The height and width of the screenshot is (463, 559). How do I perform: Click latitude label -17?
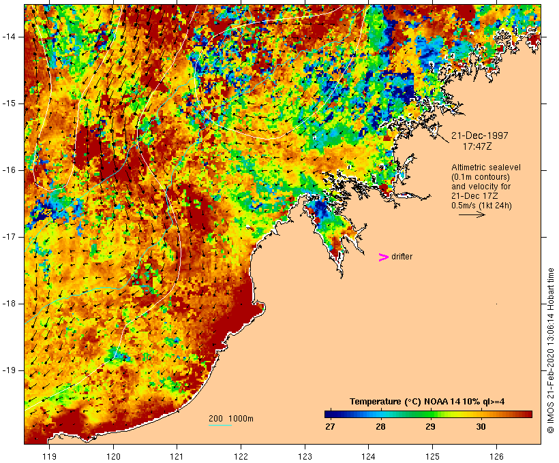click(x=9, y=237)
